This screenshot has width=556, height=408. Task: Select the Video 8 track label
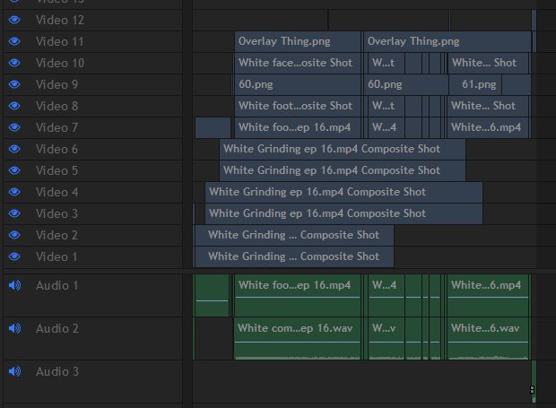click(x=56, y=107)
